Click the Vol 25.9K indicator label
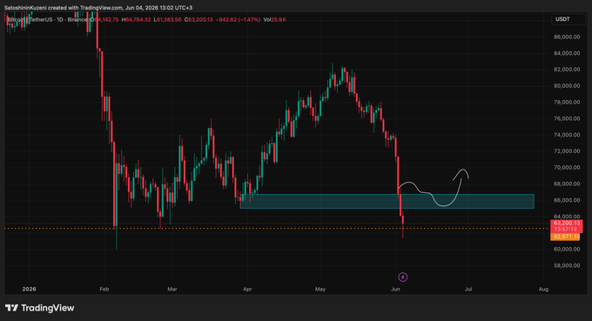This screenshot has width=592, height=321. 274,20
